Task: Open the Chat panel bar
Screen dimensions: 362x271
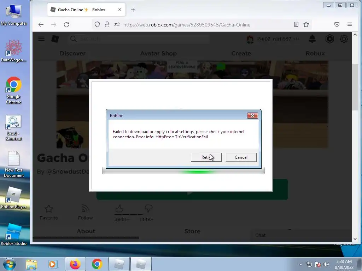Action: 301,235
